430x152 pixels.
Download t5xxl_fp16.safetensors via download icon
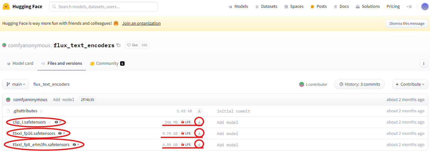click(199, 133)
